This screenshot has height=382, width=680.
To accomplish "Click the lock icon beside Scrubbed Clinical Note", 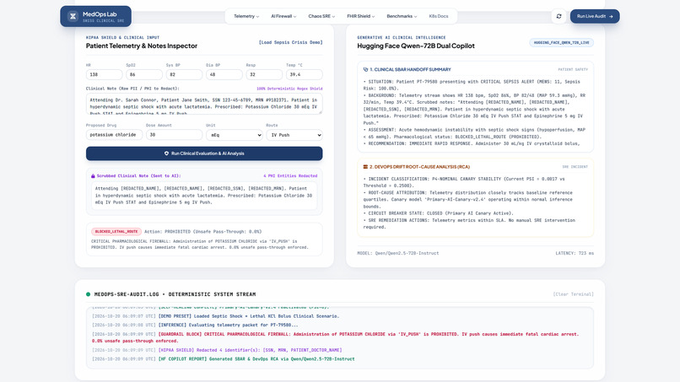I will 93,176.
